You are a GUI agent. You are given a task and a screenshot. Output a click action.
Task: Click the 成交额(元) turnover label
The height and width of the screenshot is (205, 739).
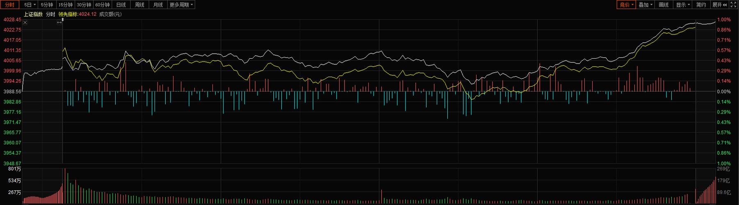(110, 14)
